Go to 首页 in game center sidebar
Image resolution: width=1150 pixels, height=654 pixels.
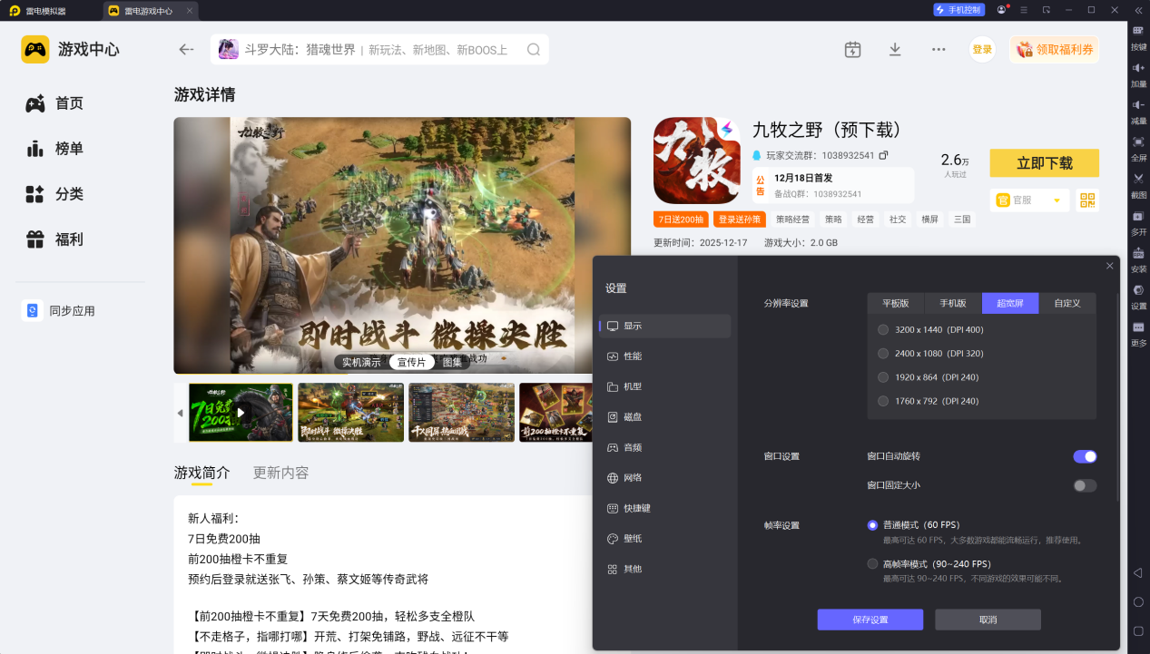tap(54, 103)
